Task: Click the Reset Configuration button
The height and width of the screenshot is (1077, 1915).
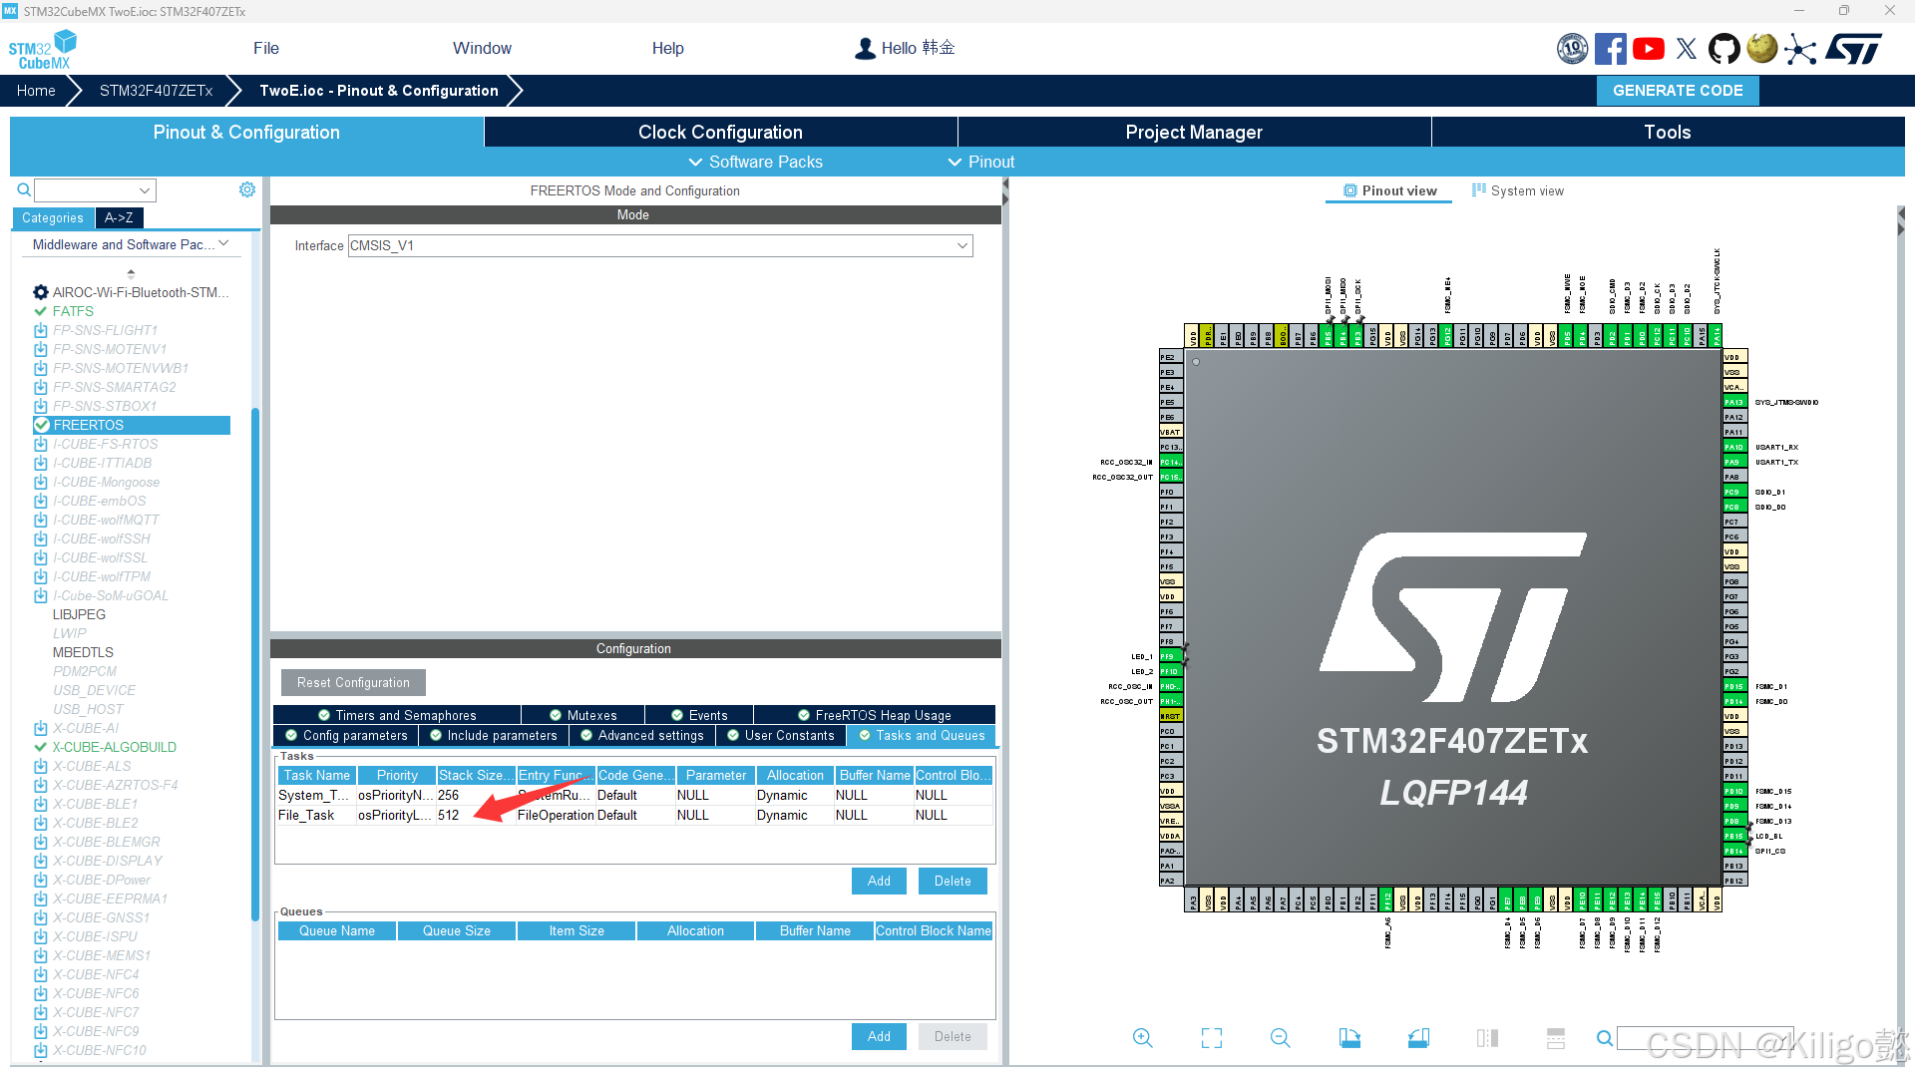Action: pos(352,682)
